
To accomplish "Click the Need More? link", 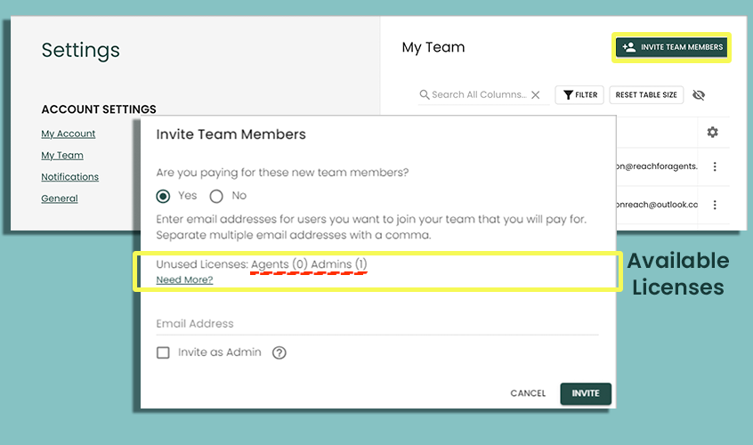I will [184, 279].
